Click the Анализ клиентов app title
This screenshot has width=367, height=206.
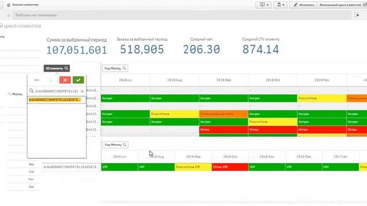point(25,5)
